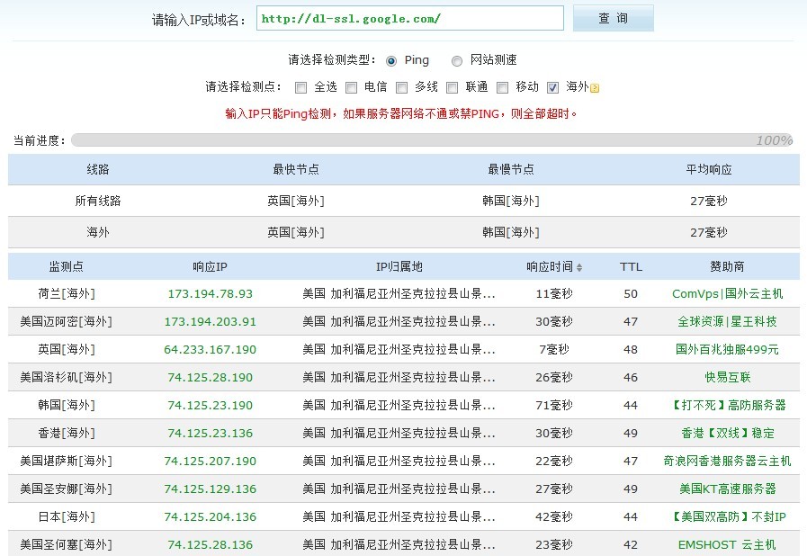This screenshot has width=807, height=556.
Task: Open sponsor link 快易互联
Action: (727, 377)
